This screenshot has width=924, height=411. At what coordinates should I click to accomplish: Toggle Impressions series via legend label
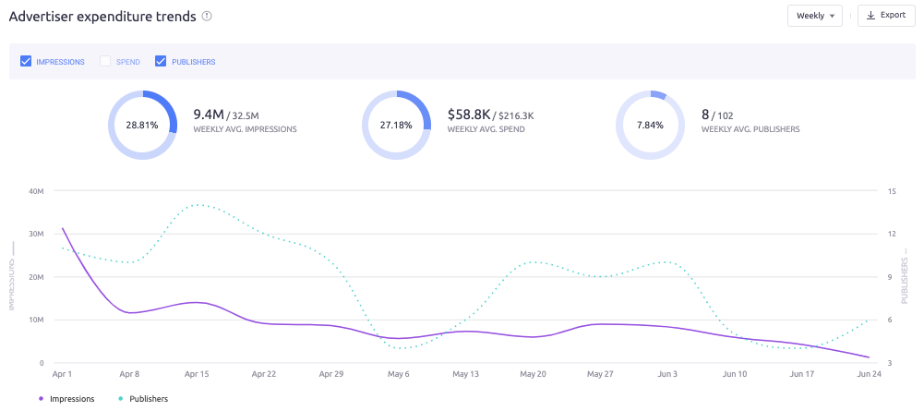[71, 399]
